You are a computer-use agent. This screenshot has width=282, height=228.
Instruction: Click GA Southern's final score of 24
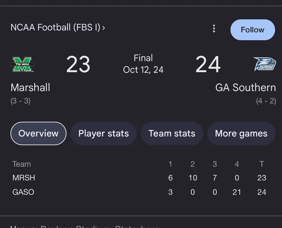(208, 64)
